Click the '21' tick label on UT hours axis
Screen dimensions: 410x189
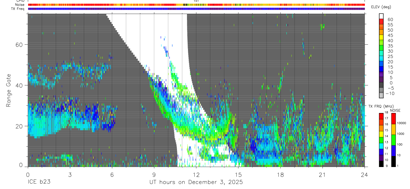coord(323,174)
